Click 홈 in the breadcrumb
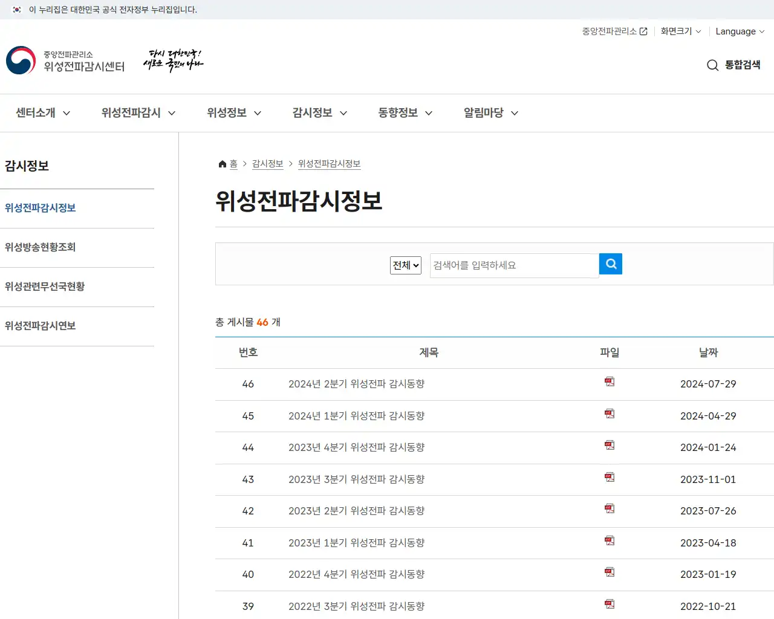774x619 pixels. [233, 164]
